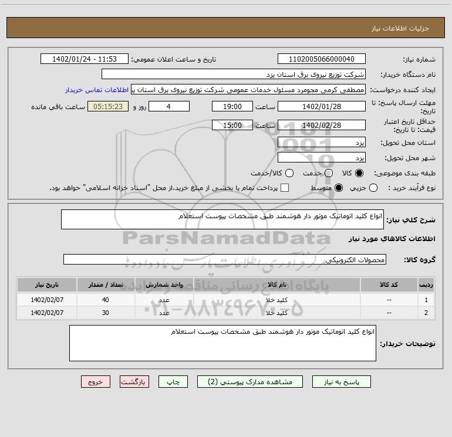Click the delivery city field شهر محل تحویل
The height and width of the screenshot is (437, 452).
pos(322,157)
